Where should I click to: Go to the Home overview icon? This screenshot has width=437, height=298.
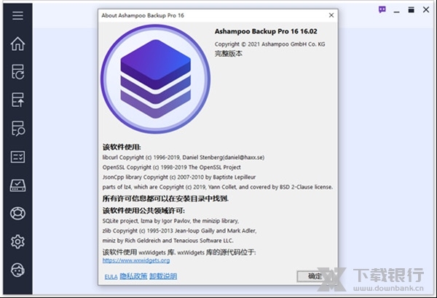tap(17, 44)
